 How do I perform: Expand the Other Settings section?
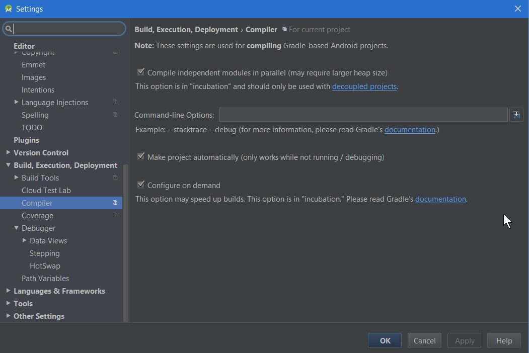coord(8,316)
